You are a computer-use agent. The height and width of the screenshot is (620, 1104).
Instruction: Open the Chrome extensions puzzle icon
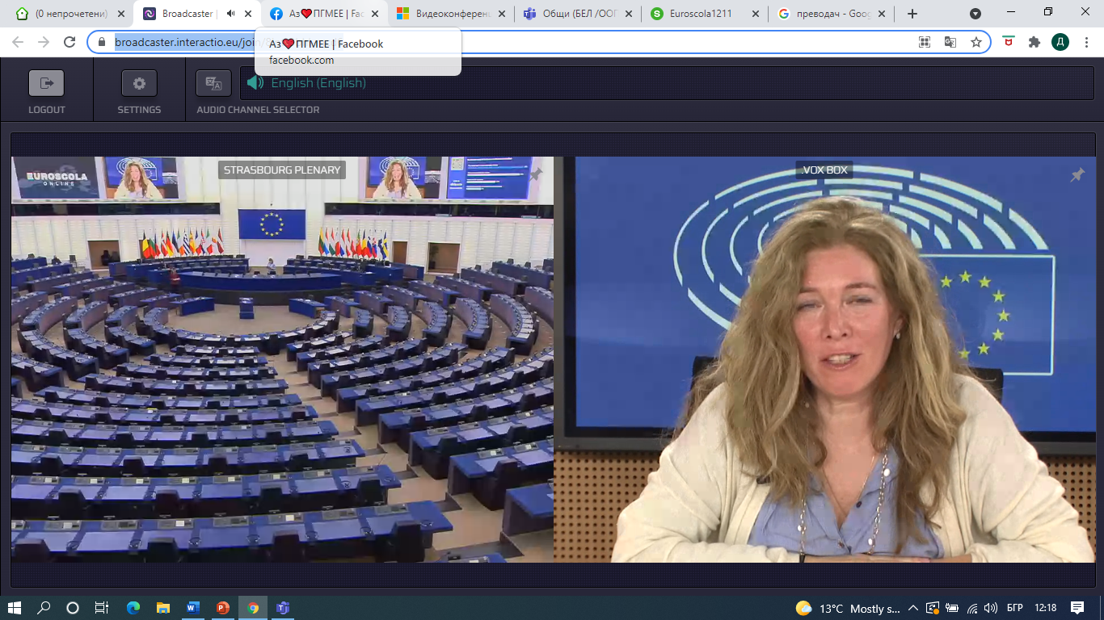tap(1034, 42)
